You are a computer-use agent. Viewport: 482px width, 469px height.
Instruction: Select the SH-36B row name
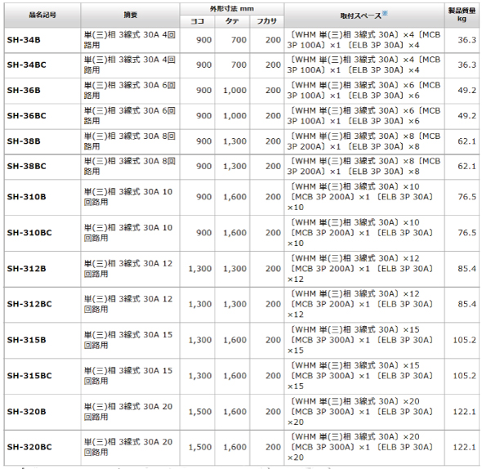tap(24, 91)
